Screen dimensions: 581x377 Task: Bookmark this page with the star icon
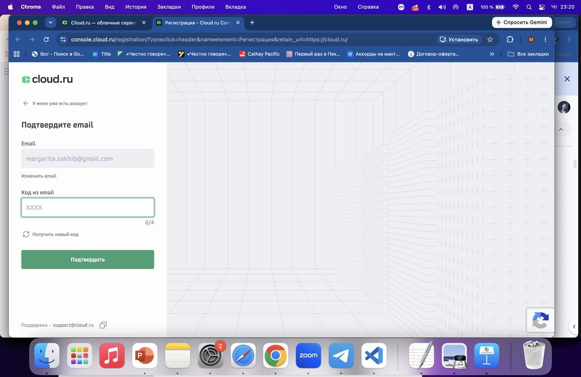pos(490,39)
